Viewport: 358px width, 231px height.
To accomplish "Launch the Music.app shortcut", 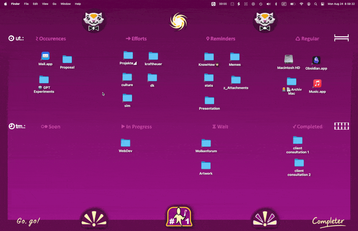I will click(317, 83).
